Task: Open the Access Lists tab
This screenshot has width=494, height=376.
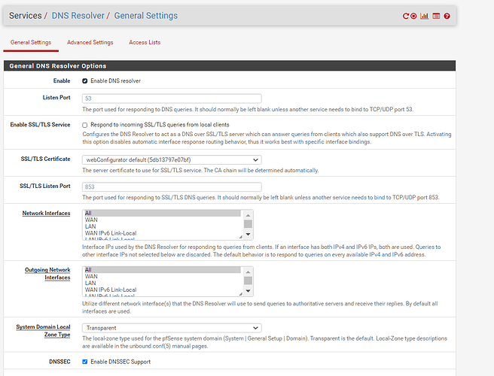Action: (145, 43)
